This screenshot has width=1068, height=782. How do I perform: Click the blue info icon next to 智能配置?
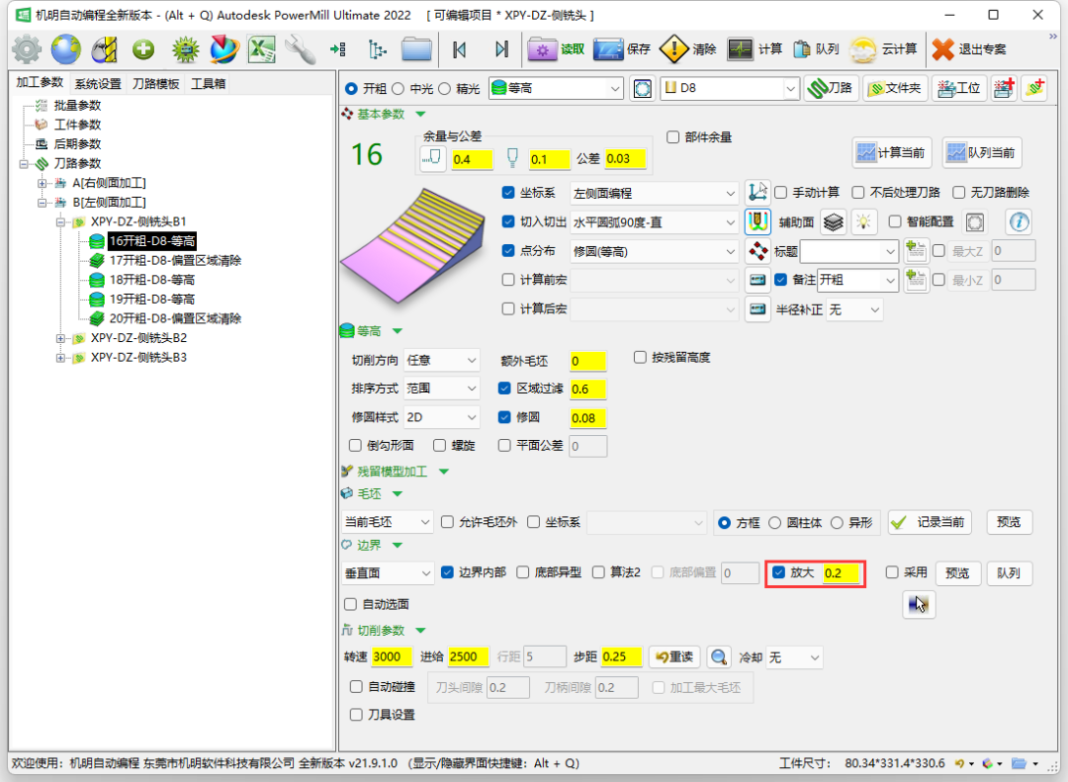[x=1018, y=221]
